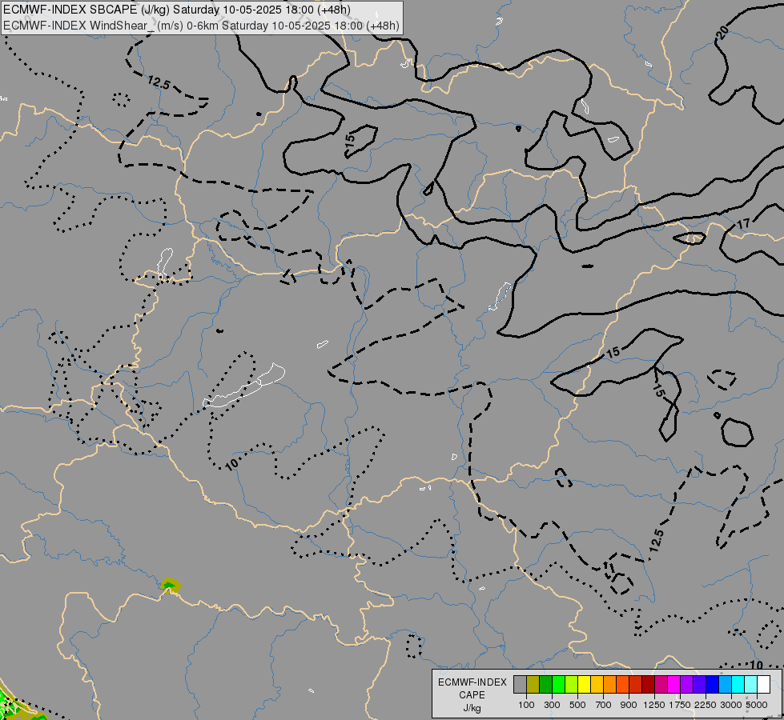Click the 10 label on the dotted contour near the large lake
784x720 pixels.
click(231, 465)
